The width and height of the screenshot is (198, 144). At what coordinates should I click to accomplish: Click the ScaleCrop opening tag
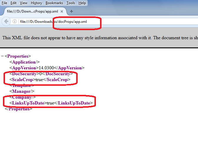(22, 80)
